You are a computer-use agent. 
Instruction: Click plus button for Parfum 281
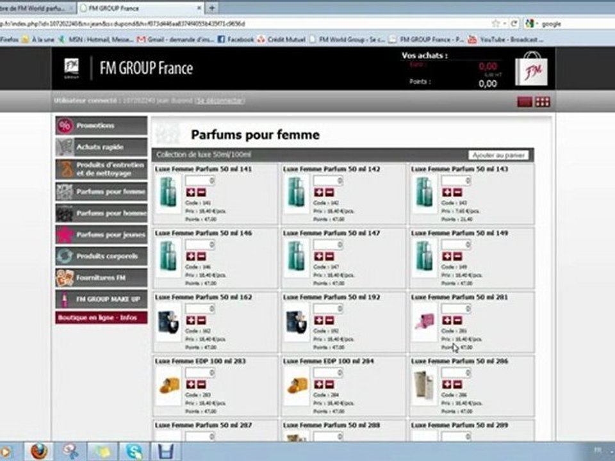pos(447,320)
